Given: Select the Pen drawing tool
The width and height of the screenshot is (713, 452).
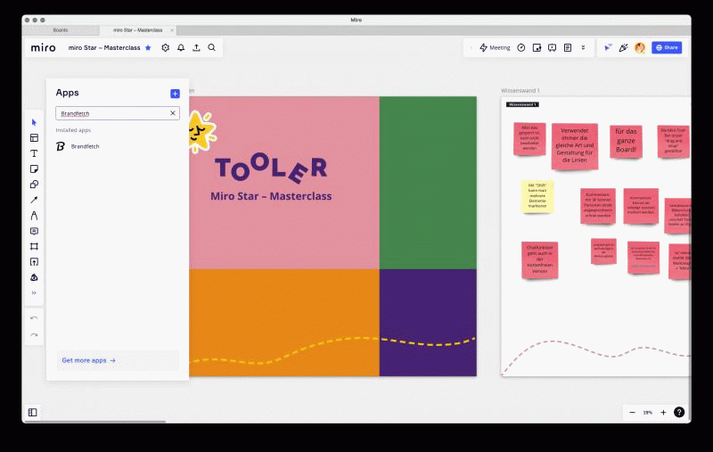Looking at the screenshot, I should coord(34,215).
